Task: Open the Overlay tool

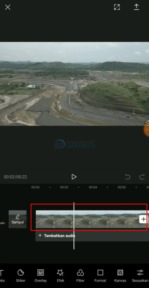Action: 41,276
